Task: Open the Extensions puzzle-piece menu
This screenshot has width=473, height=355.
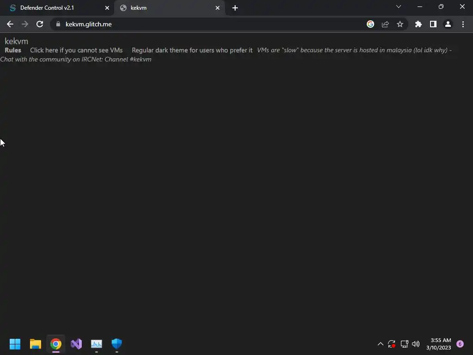Action: pos(418,24)
